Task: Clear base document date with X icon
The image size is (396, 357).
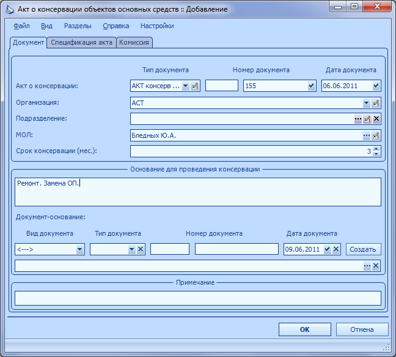Action: pyautogui.click(x=336, y=249)
